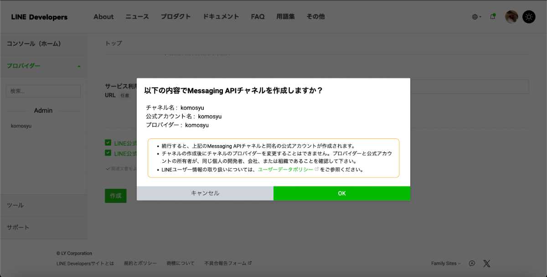Image resolution: width=547 pixels, height=277 pixels.
Task: Click the provider search field 検索...
Action: tap(43, 91)
